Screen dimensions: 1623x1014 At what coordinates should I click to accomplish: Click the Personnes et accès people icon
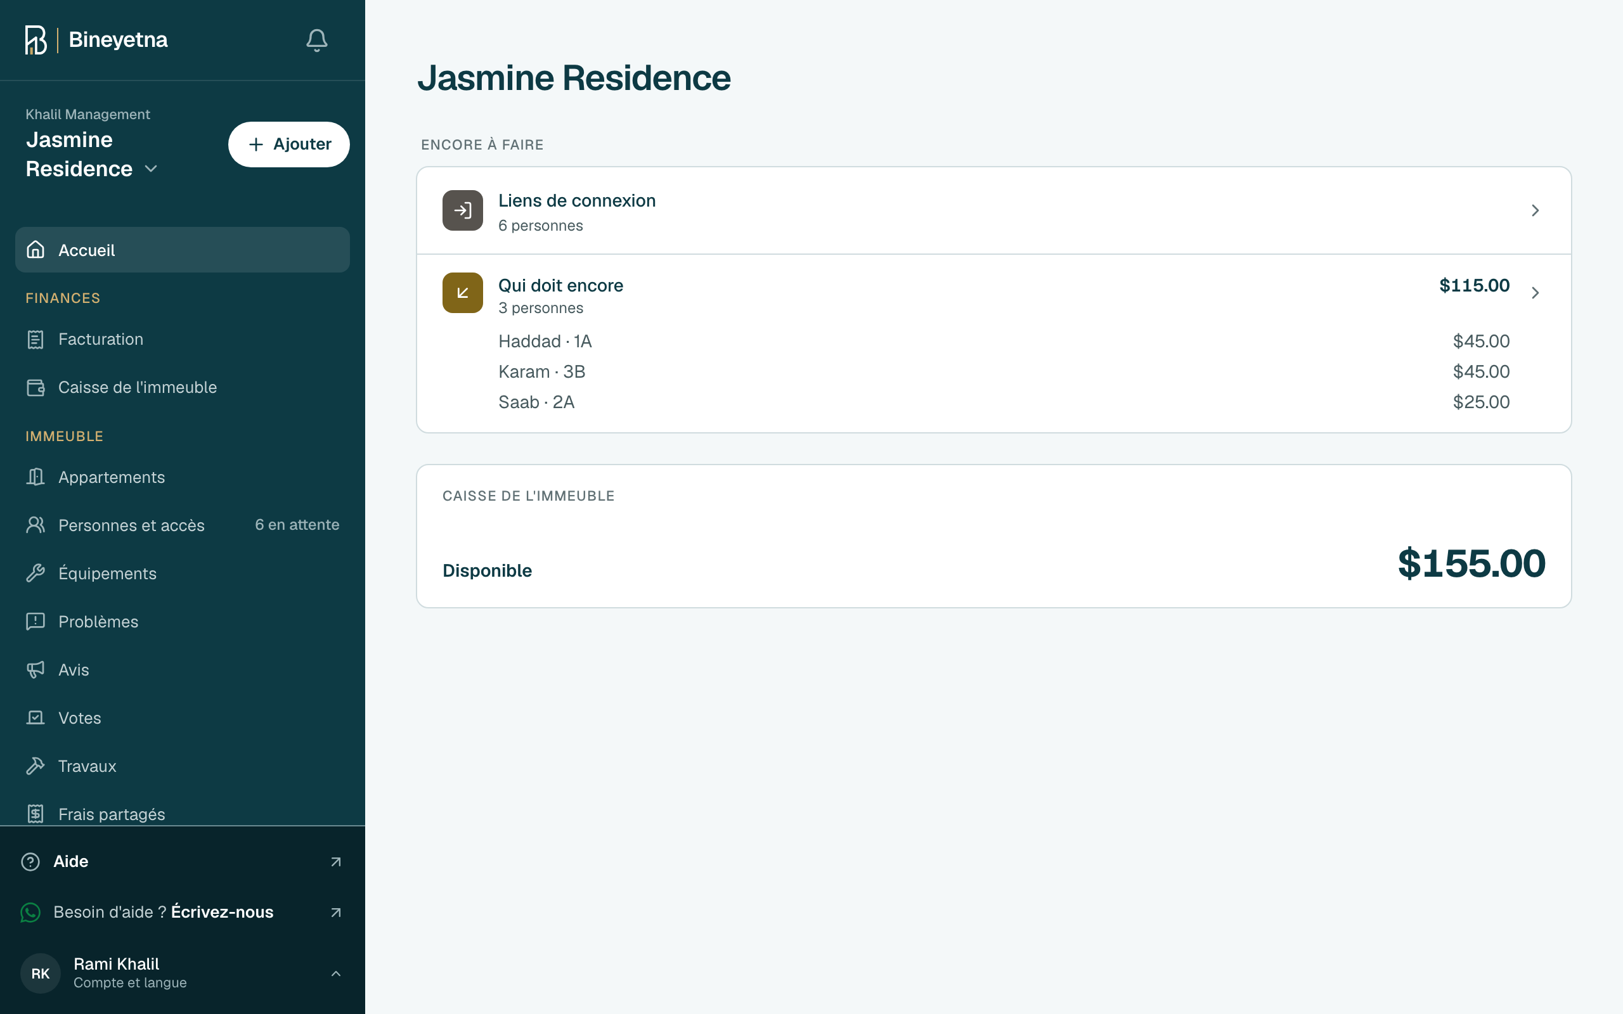pos(36,525)
